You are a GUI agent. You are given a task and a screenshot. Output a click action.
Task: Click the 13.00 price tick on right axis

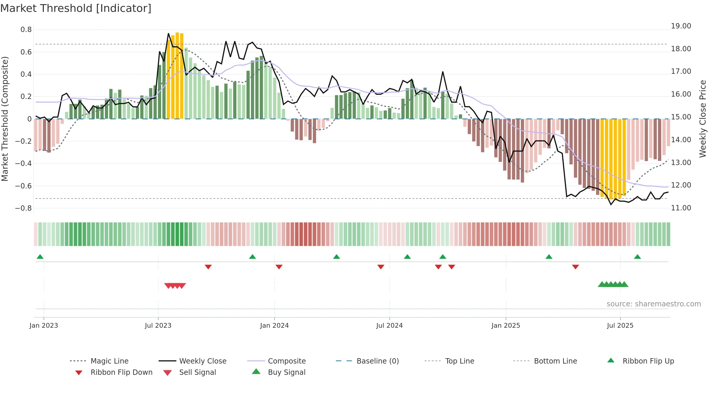click(681, 162)
